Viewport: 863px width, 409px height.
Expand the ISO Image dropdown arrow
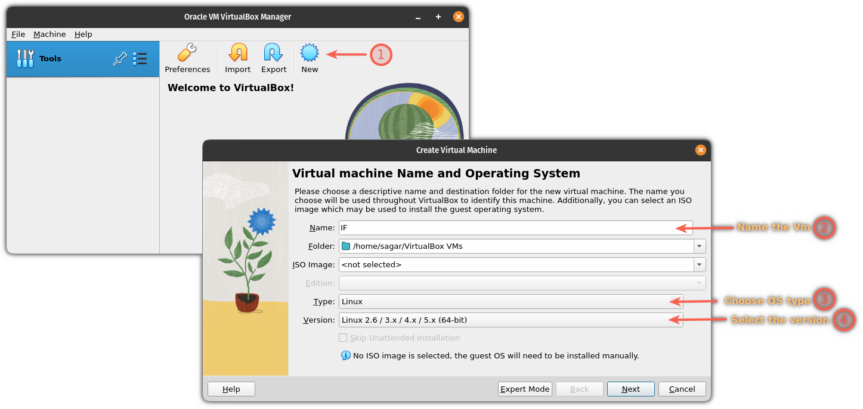click(x=698, y=264)
